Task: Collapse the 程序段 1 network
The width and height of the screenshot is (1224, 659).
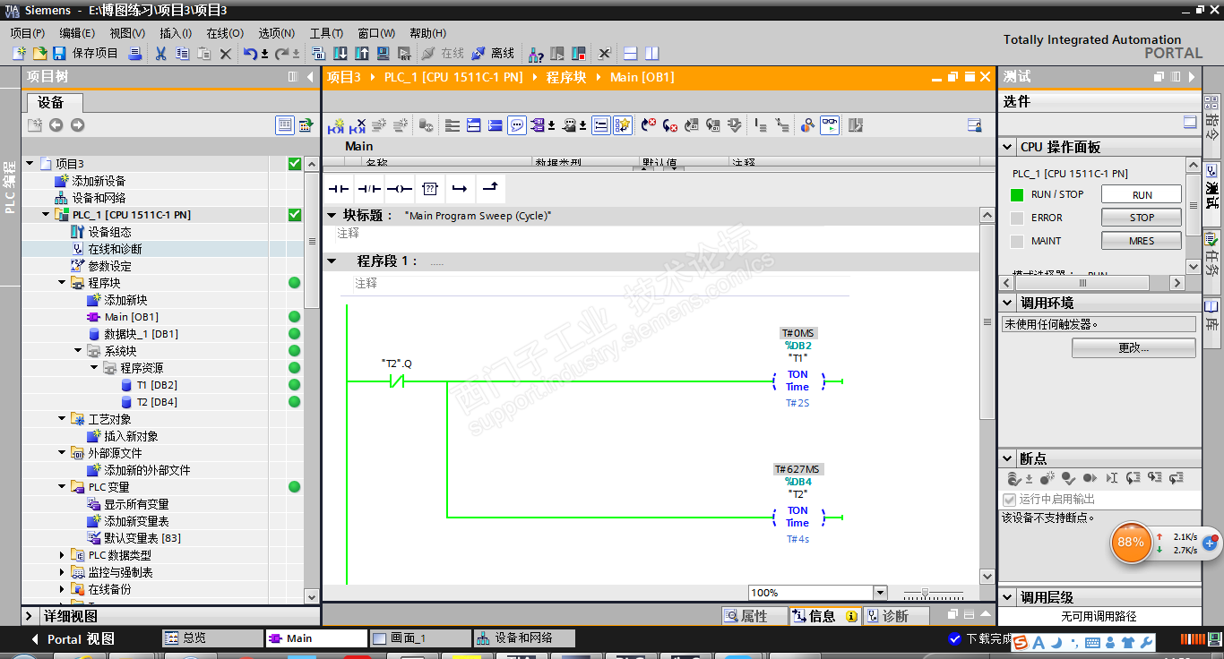Action: click(x=332, y=261)
